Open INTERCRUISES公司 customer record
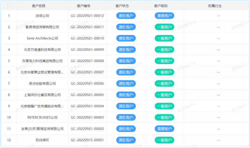 point(42,117)
